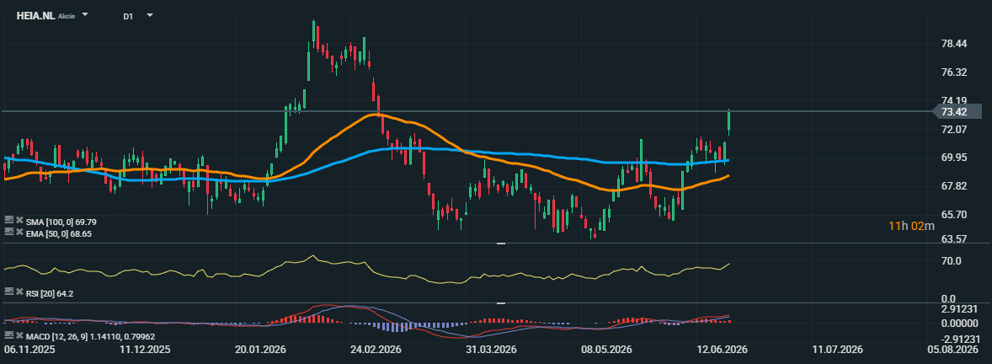Image resolution: width=992 pixels, height=364 pixels.
Task: Click the HEIA.NL symbol name
Action: 35,16
